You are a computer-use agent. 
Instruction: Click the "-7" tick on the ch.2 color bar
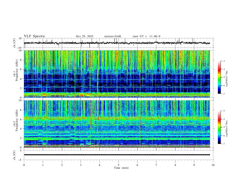pos(223,144)
